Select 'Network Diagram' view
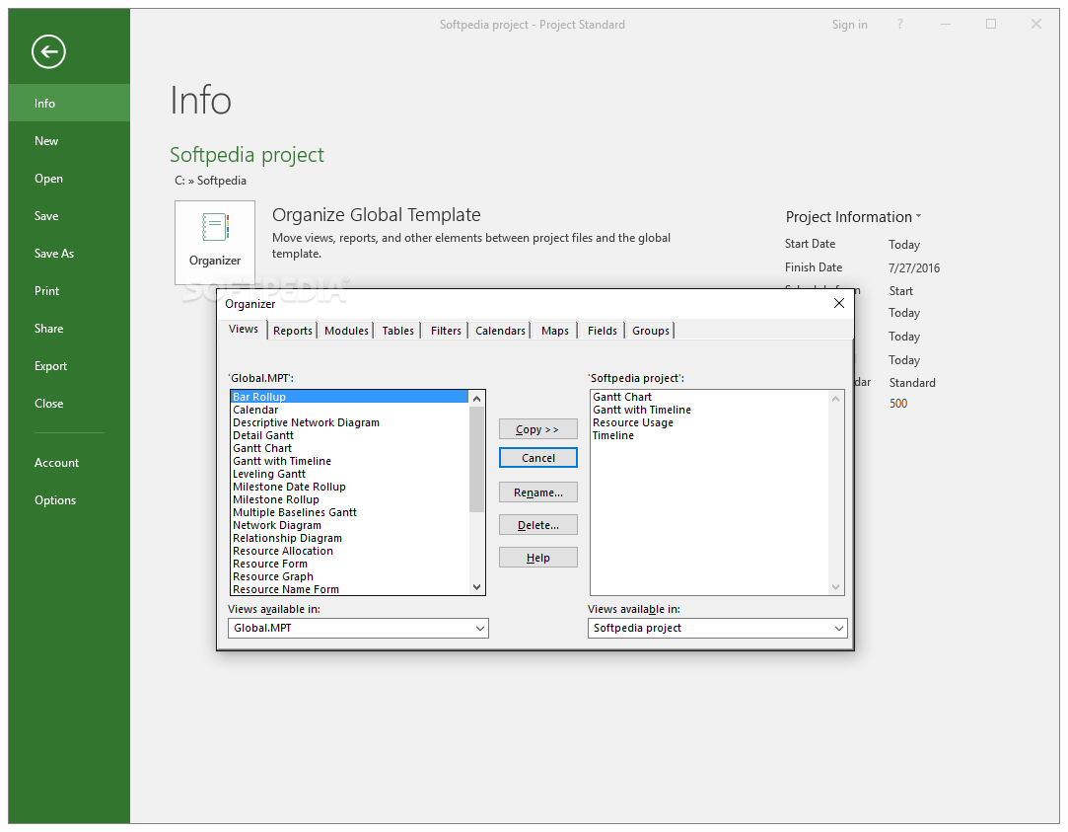This screenshot has width=1068, height=832. tap(349, 525)
